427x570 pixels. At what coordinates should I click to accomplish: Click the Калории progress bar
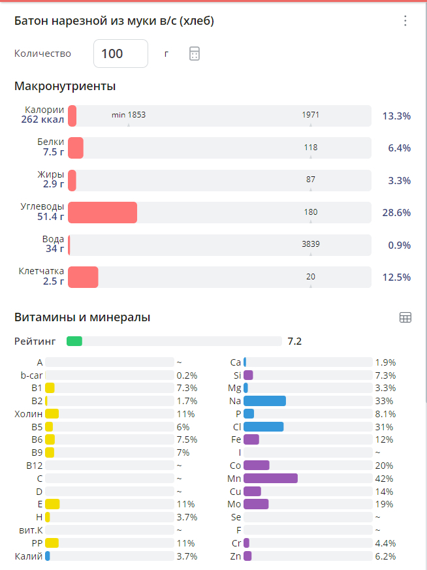219,116
